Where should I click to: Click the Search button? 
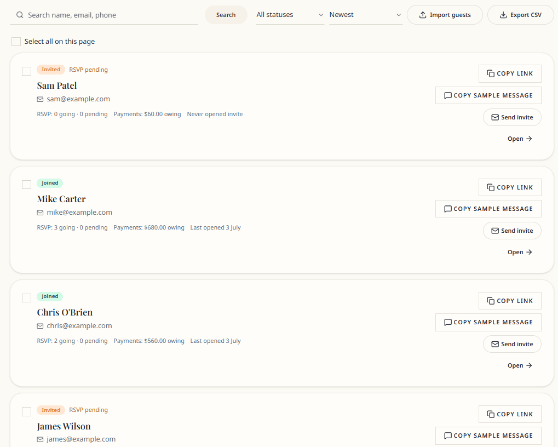(x=226, y=15)
